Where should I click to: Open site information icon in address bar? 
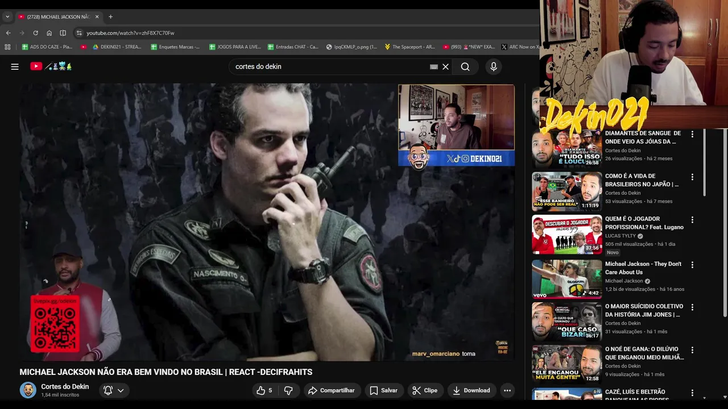click(79, 33)
